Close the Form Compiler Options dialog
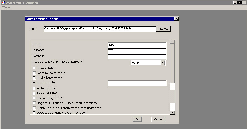 click(x=177, y=19)
